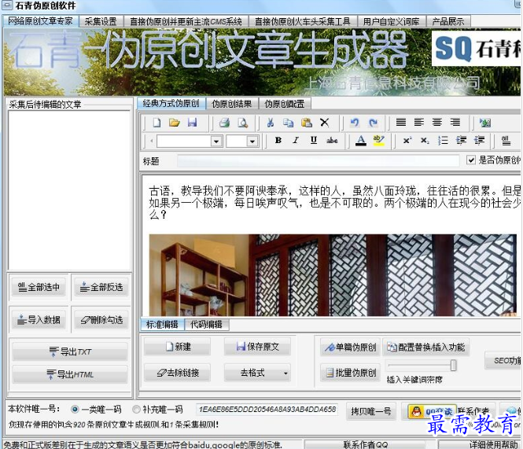Switch to 用户自定义词库 tab
523x449 pixels.
point(391,21)
